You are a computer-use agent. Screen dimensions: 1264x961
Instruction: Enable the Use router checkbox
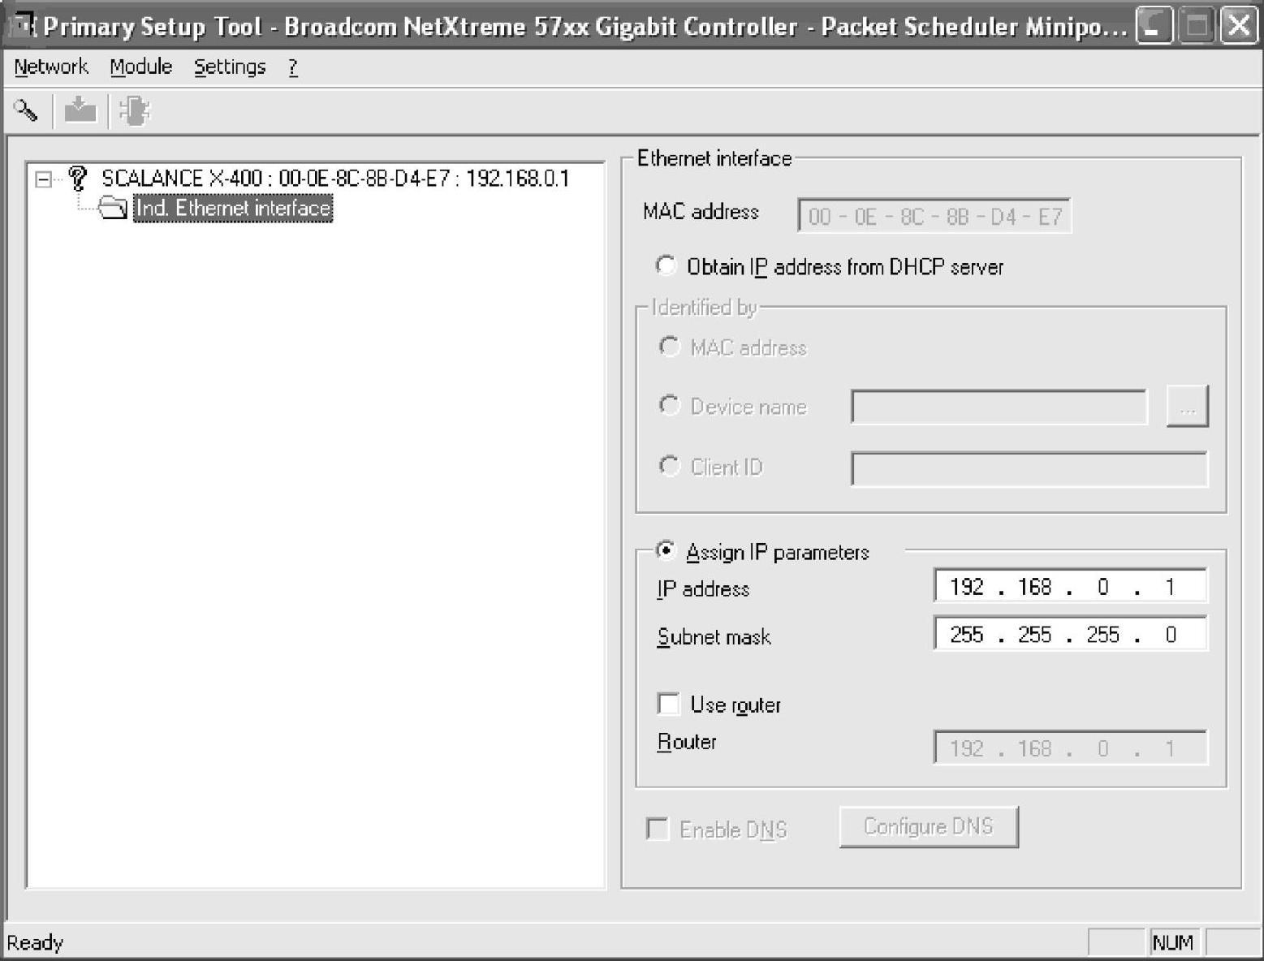[x=668, y=704]
